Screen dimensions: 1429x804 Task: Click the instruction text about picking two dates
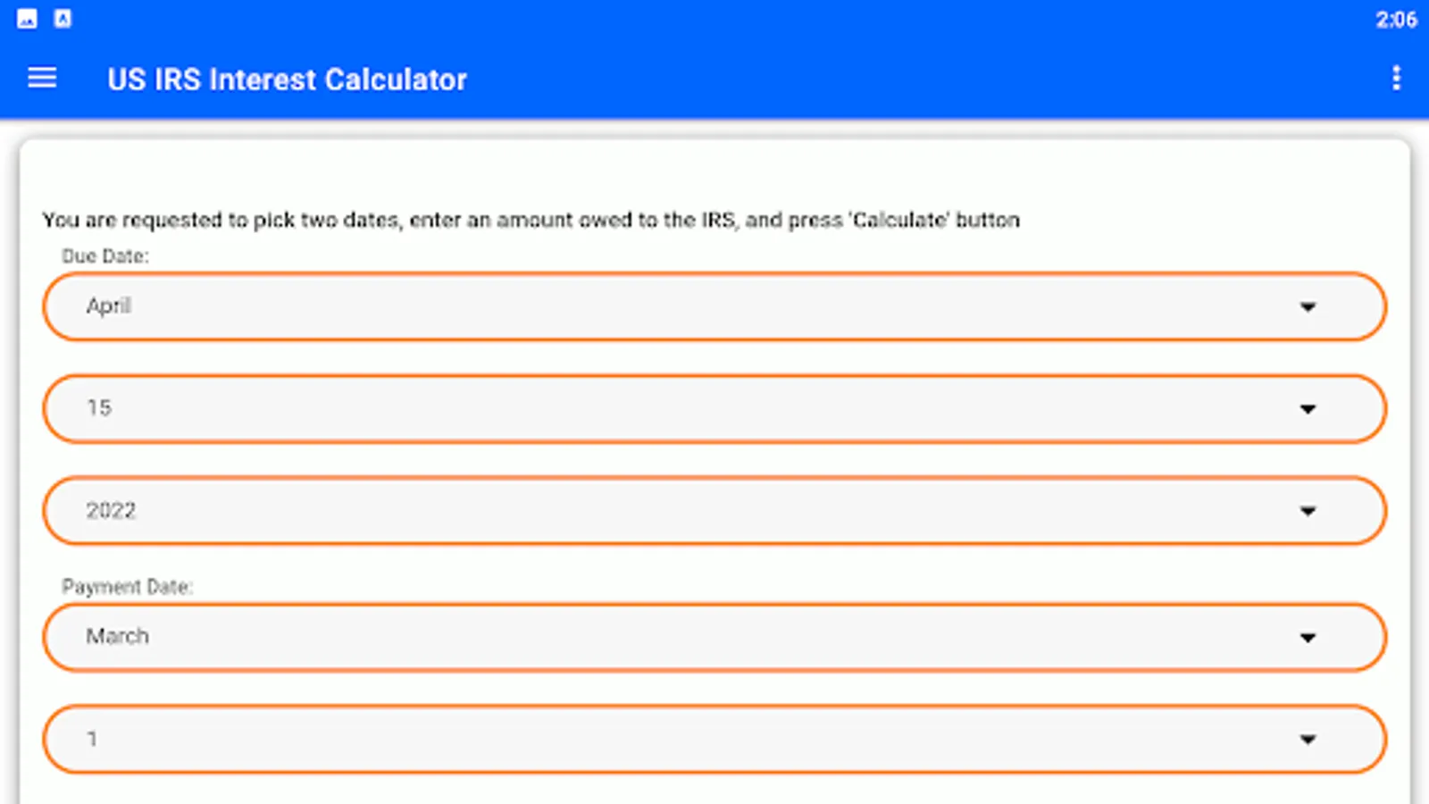click(x=531, y=220)
